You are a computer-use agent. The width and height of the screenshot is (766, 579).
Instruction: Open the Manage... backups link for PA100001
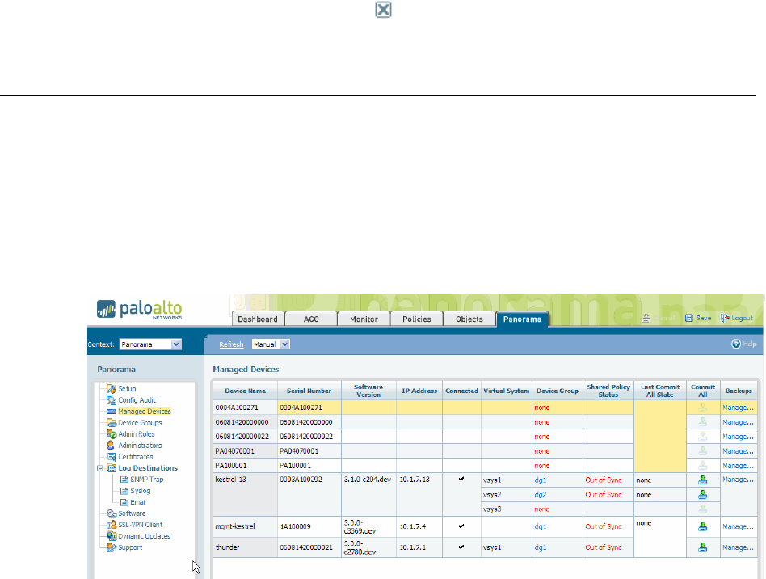coord(738,466)
